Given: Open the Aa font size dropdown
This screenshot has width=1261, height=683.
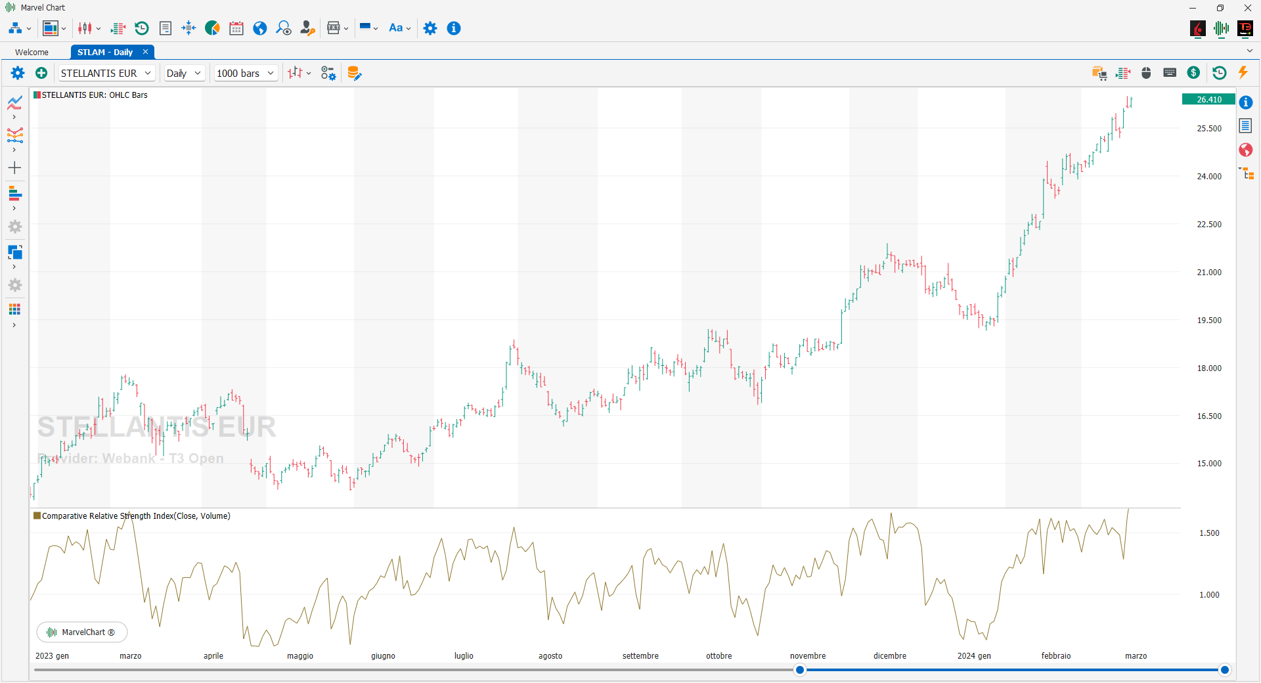Looking at the screenshot, I should click(400, 28).
